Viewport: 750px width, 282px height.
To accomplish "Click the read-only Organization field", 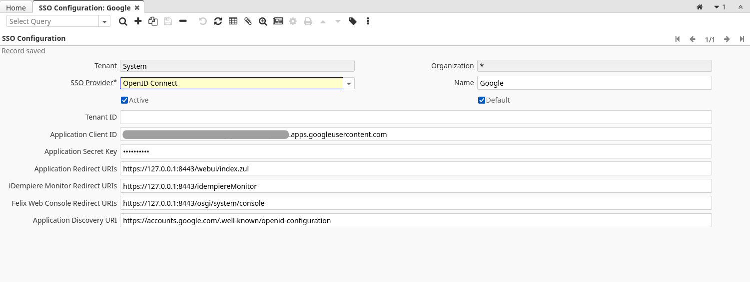I will (x=594, y=66).
